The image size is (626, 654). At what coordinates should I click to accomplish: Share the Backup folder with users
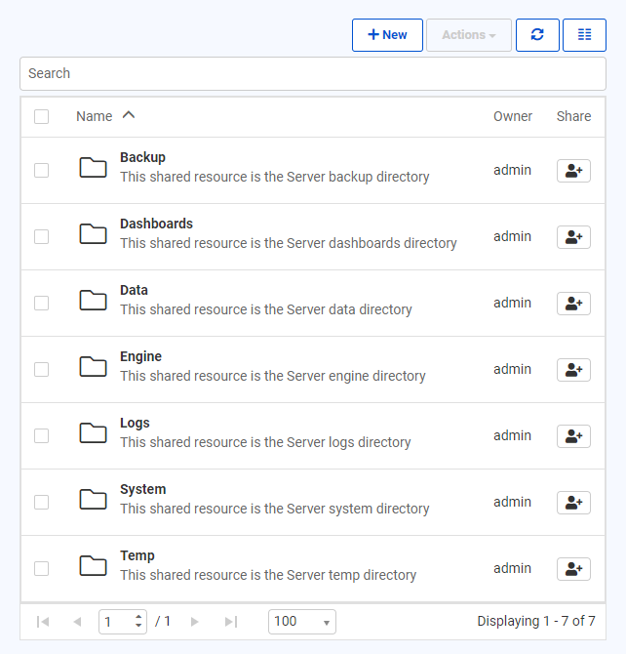tap(573, 171)
